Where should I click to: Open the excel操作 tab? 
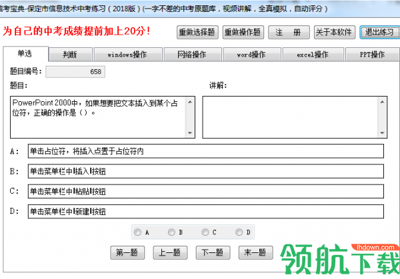[313, 55]
